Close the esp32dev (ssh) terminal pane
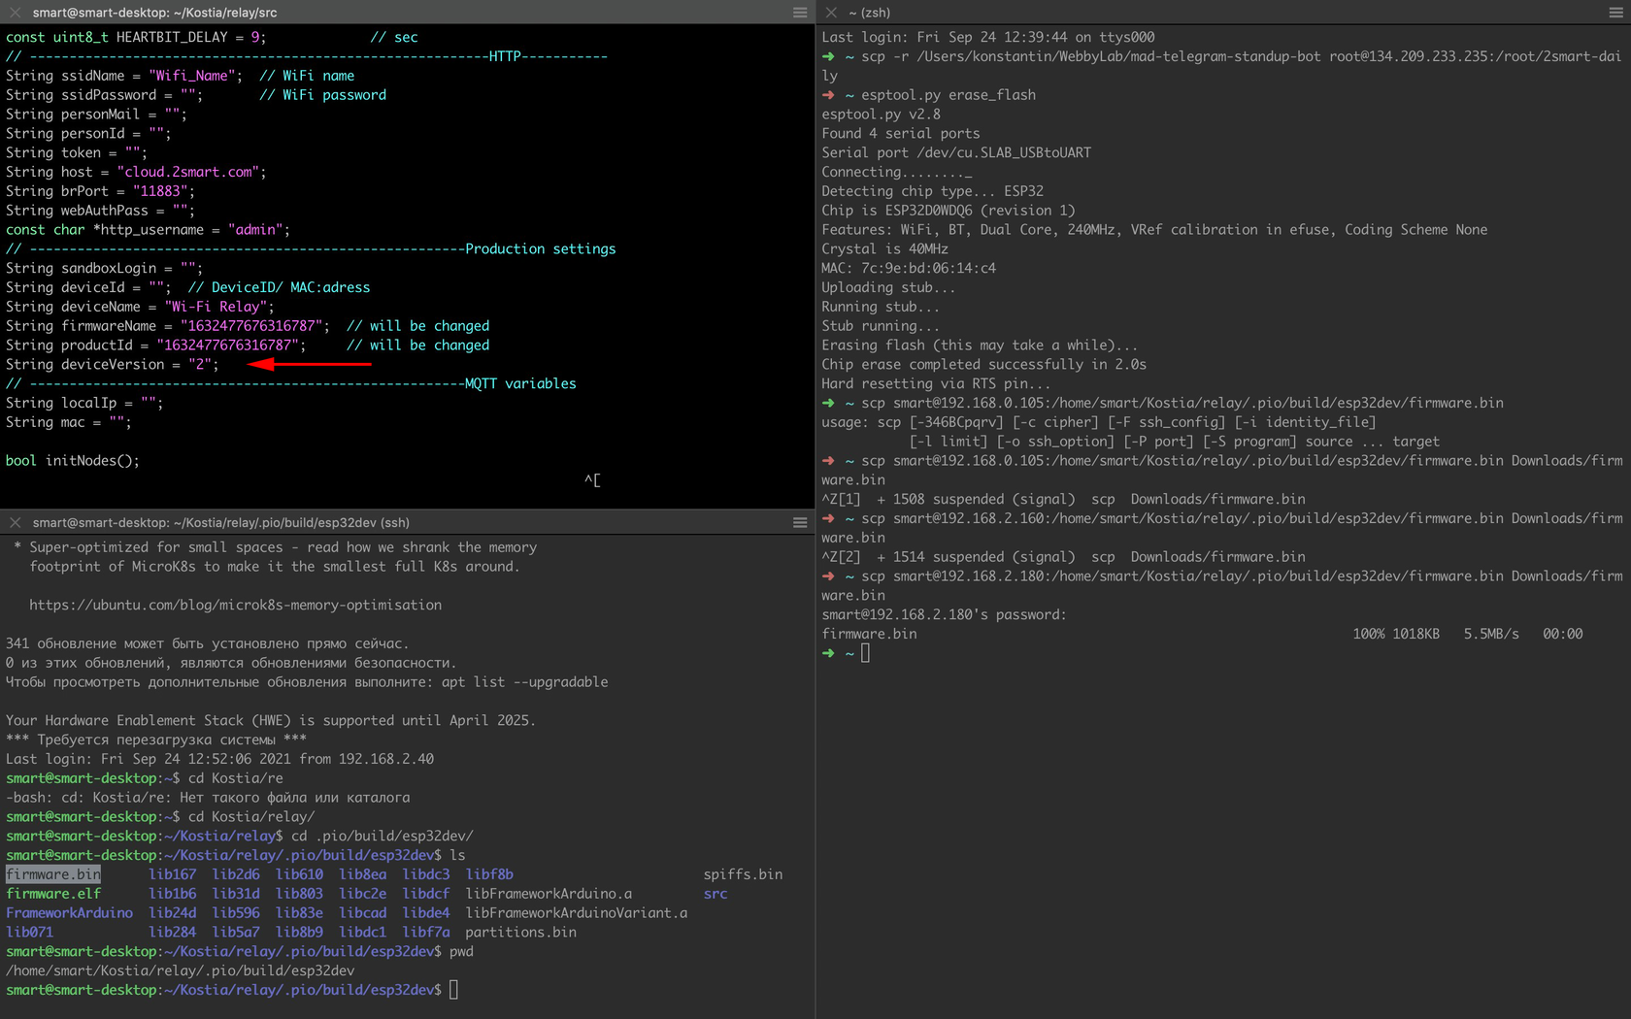Screen dimensions: 1631x1019 pyautogui.click(x=15, y=522)
